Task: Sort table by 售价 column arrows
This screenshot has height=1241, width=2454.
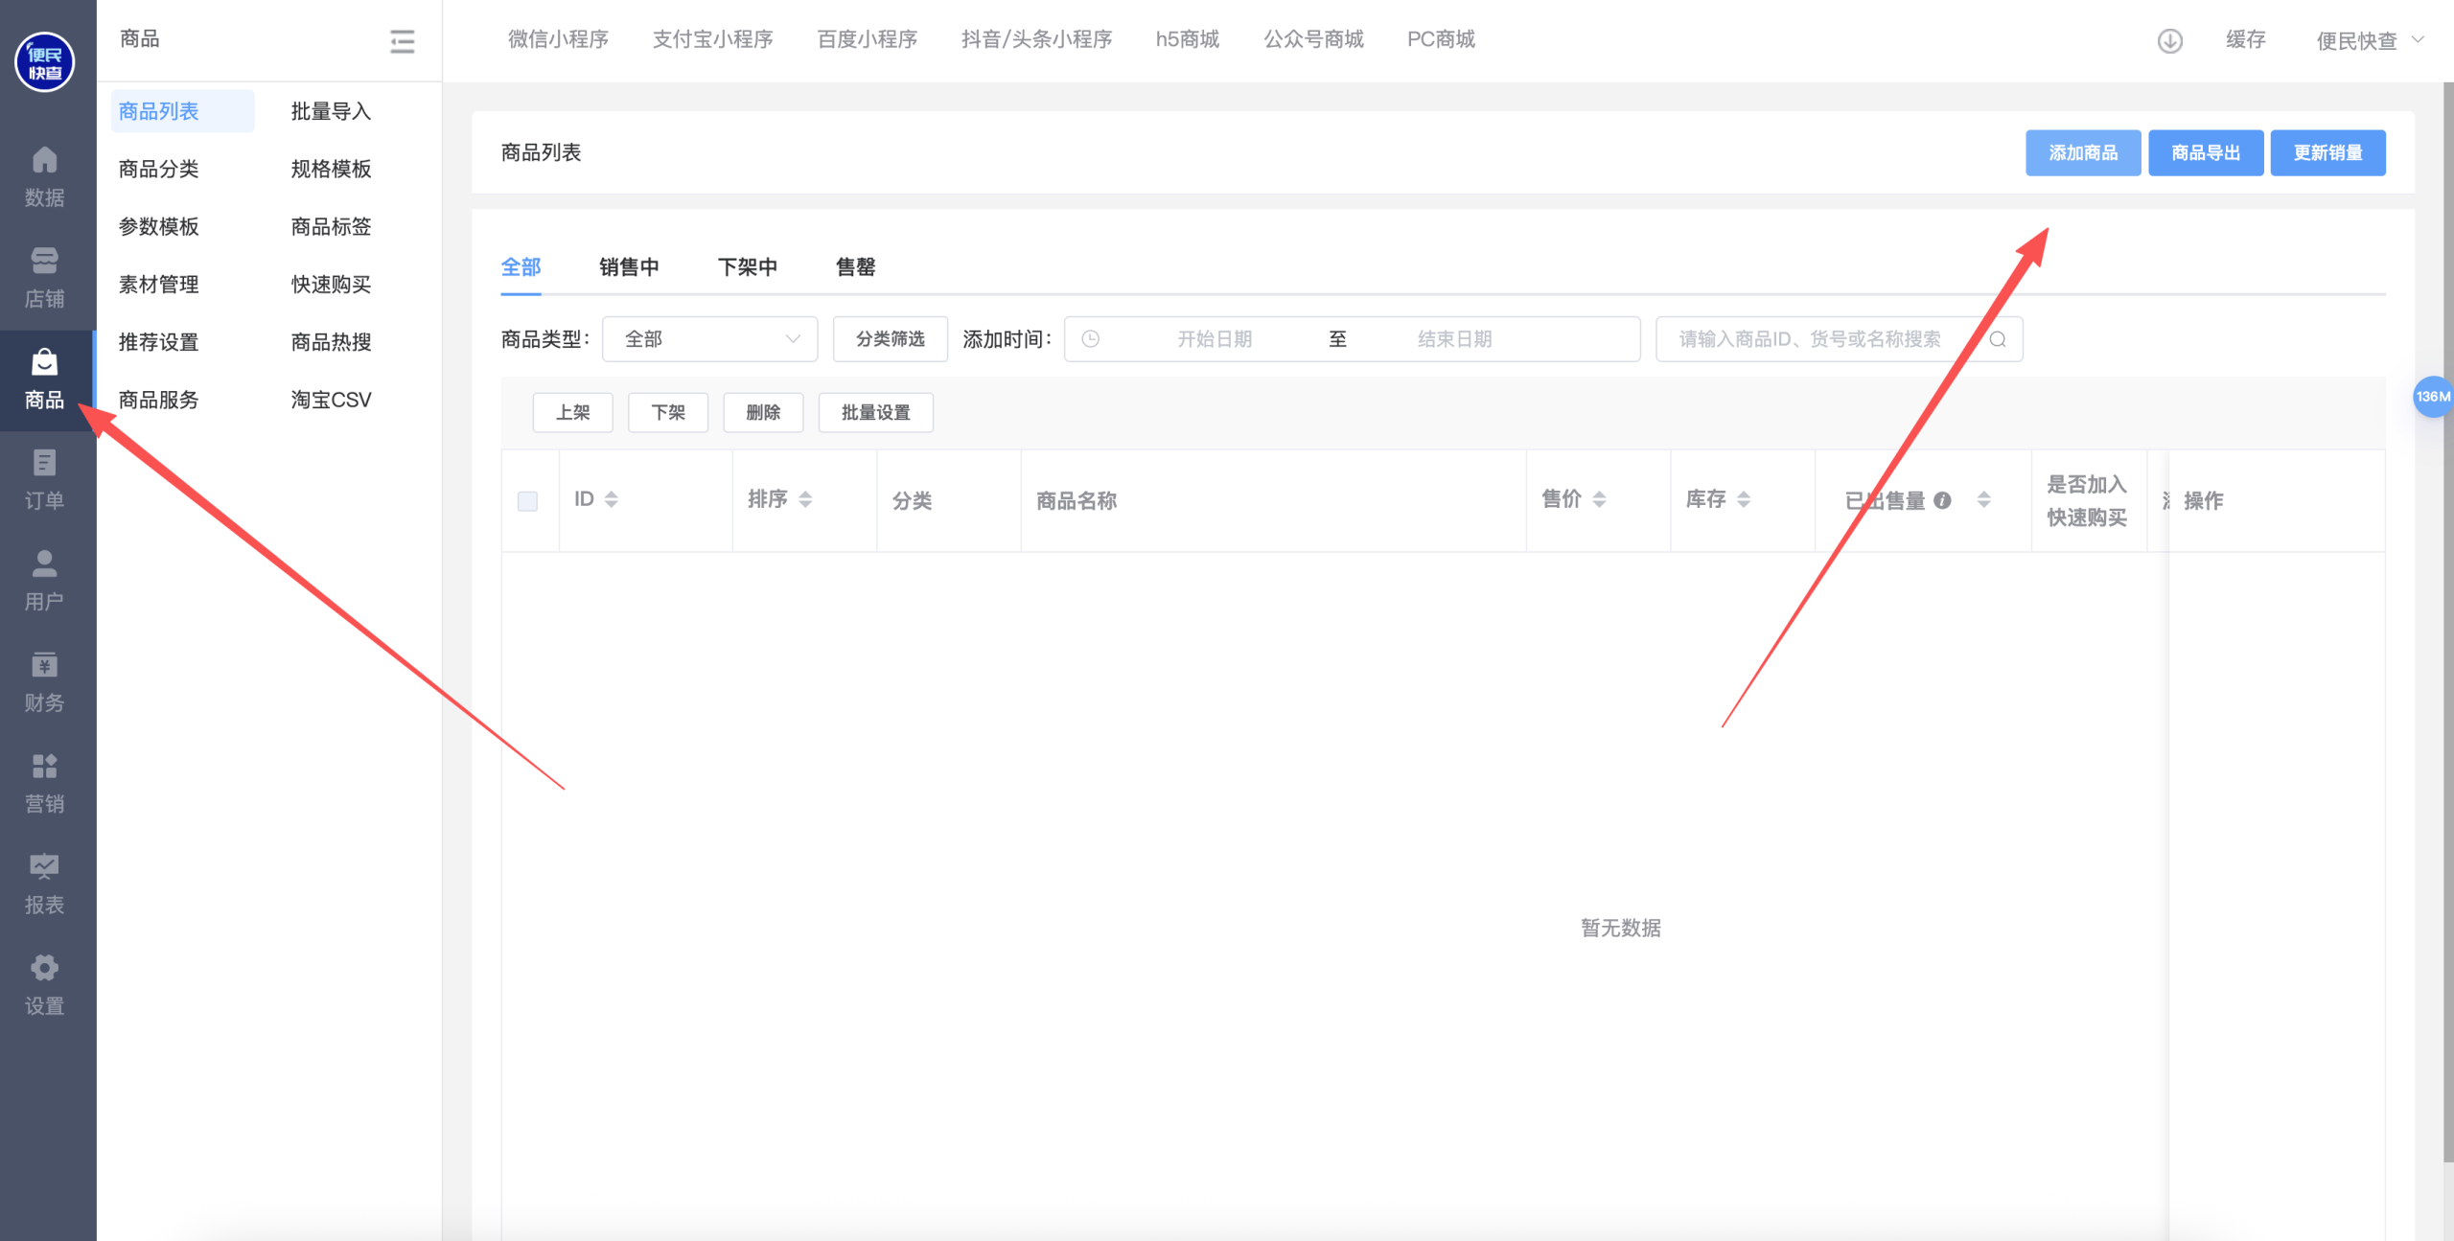Action: (x=1599, y=499)
